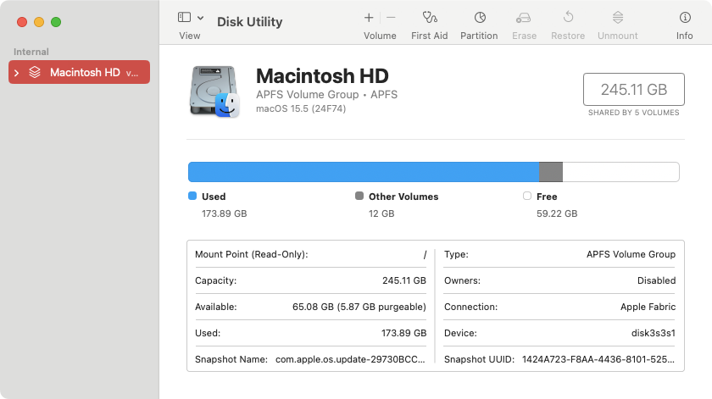The image size is (712, 399).
Task: Add a volume with the plus icon
Action: 369,18
